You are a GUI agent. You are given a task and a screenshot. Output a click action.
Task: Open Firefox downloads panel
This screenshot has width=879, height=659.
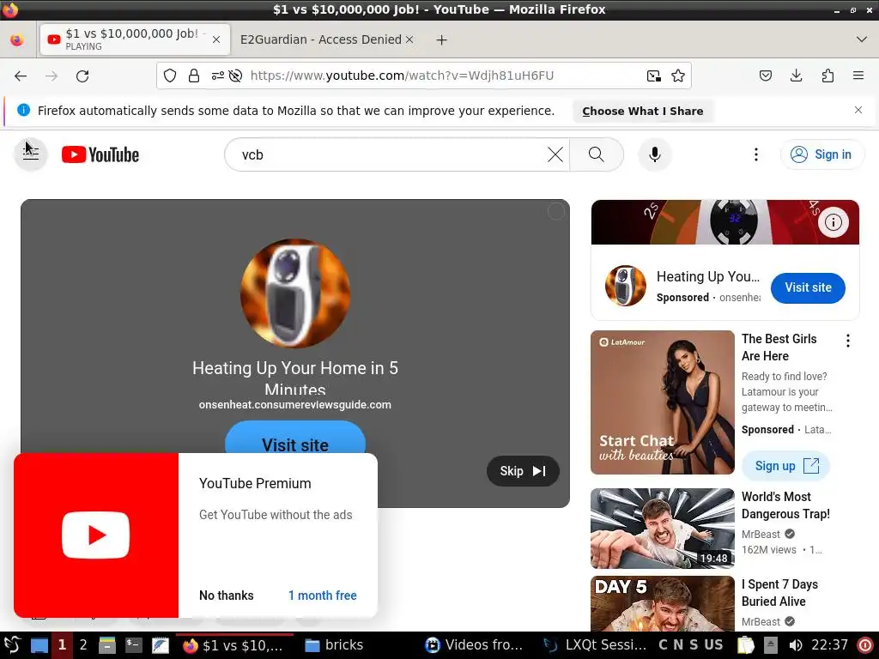796,76
